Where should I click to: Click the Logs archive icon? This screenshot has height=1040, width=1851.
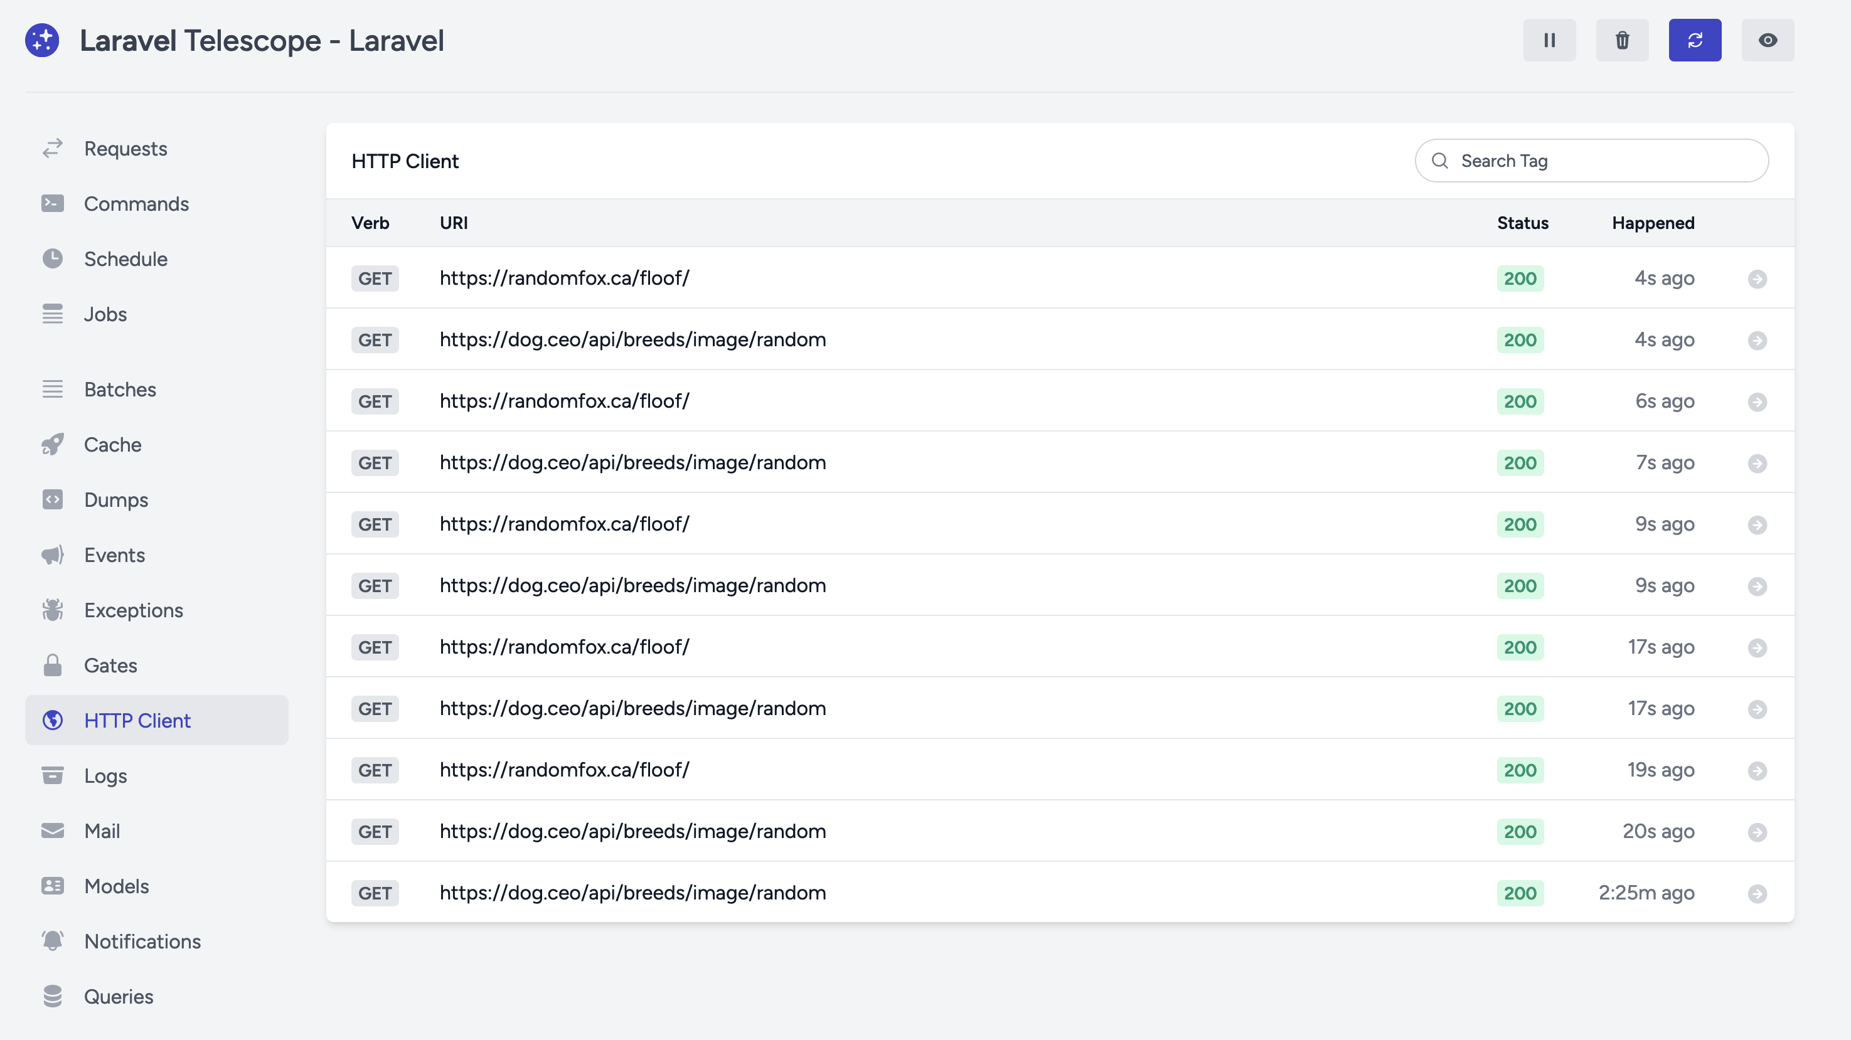[53, 776]
